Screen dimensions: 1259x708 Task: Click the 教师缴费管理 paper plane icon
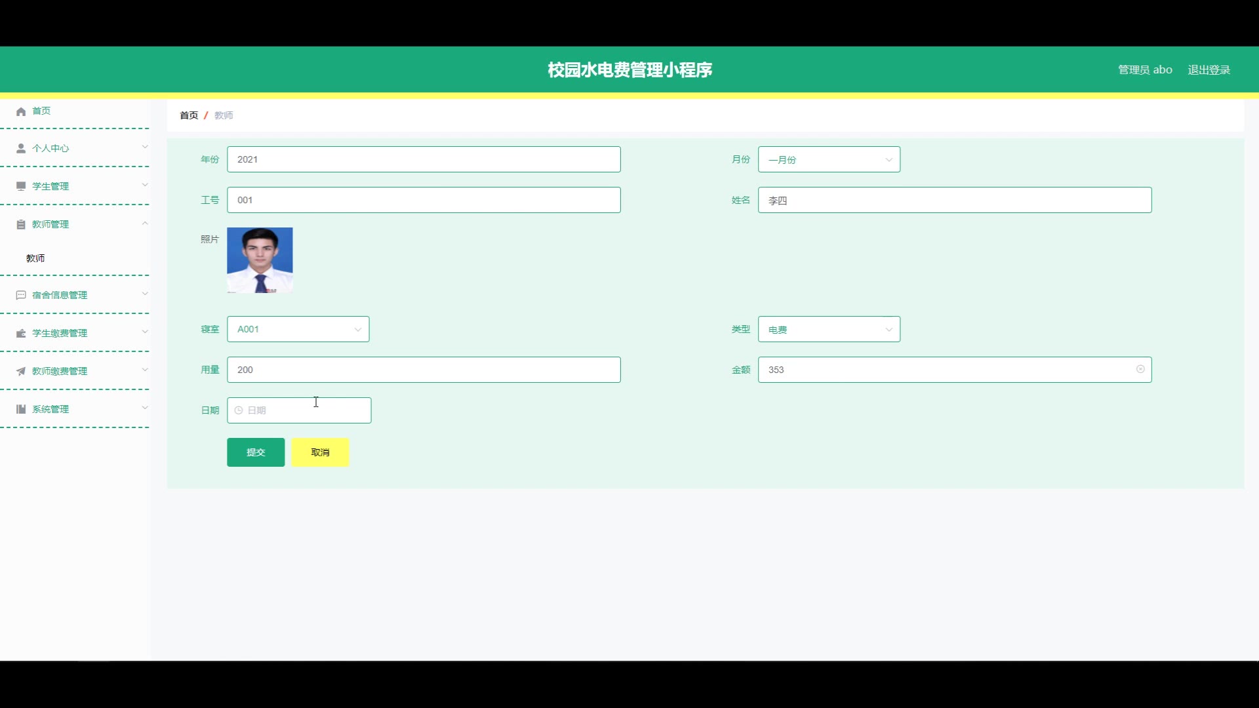(x=21, y=371)
